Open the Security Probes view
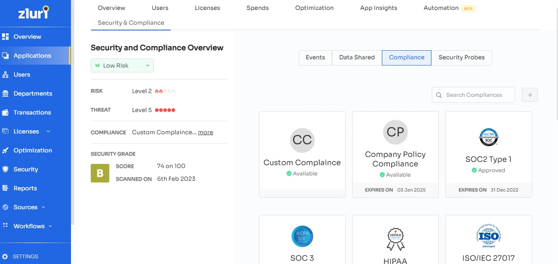This screenshot has width=558, height=264. [461, 58]
